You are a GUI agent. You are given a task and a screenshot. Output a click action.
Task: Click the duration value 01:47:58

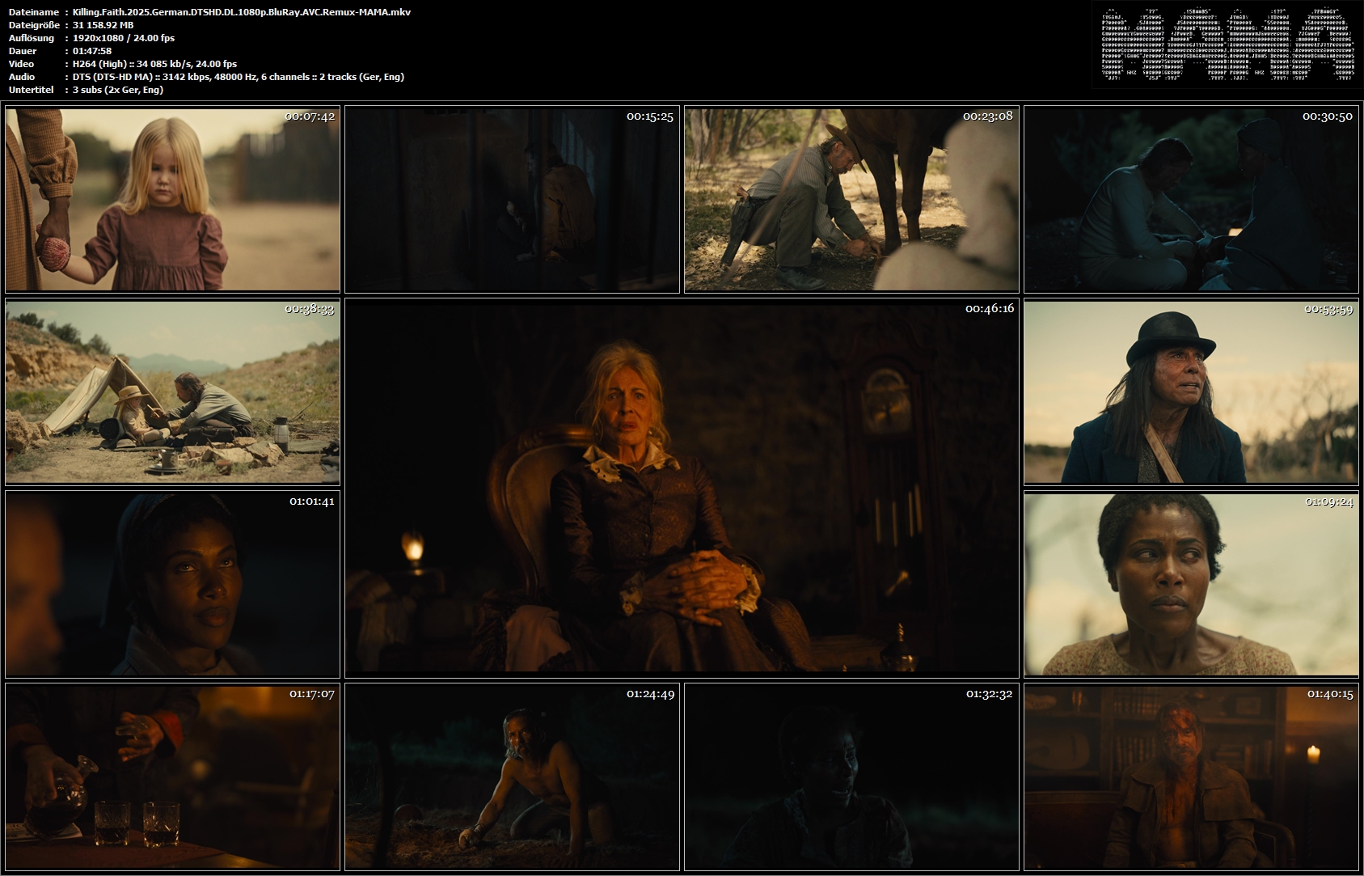(x=92, y=51)
